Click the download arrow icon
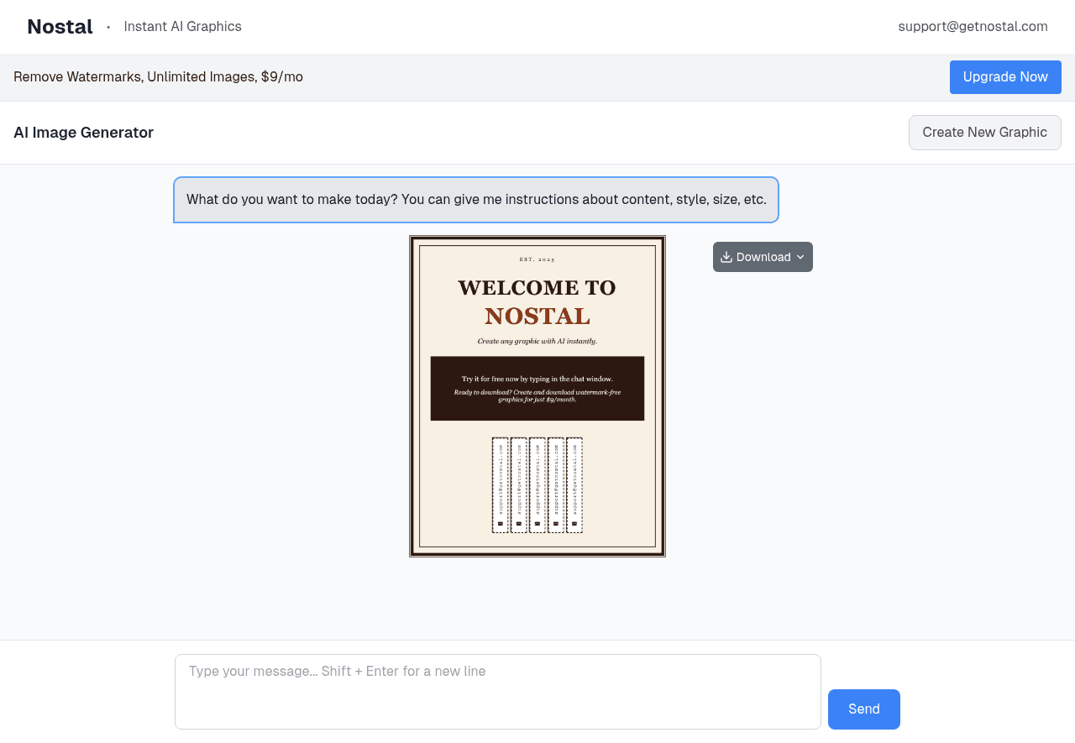This screenshot has height=743, width=1075. [x=726, y=257]
